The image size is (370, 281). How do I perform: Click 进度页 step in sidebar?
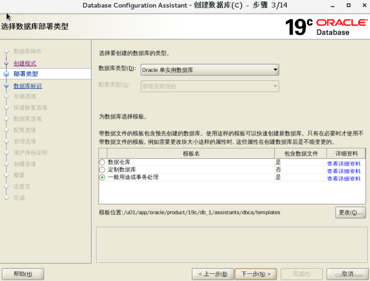pyautogui.click(x=22, y=186)
